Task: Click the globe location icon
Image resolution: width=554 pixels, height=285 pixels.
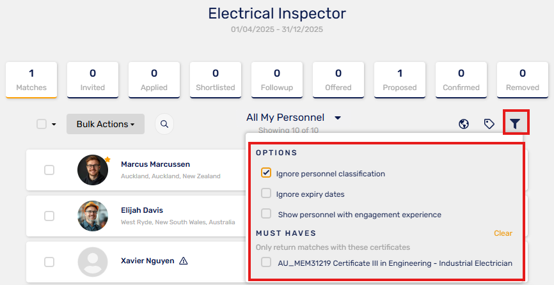Action: (464, 124)
